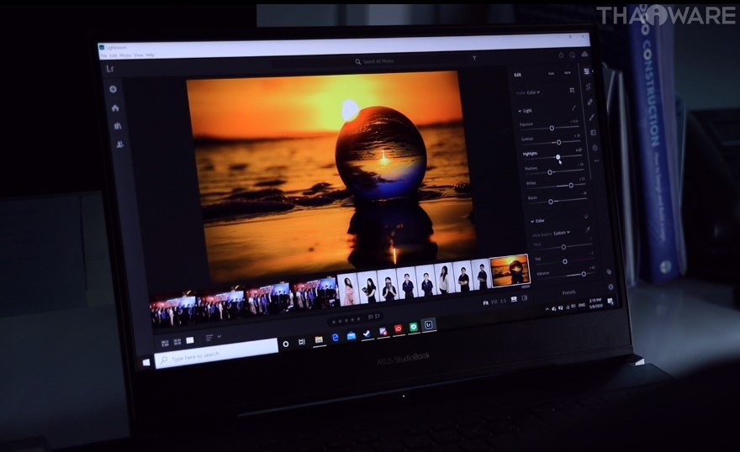Click the color mixer circle icon
The height and width of the screenshot is (452, 740).
point(586,216)
